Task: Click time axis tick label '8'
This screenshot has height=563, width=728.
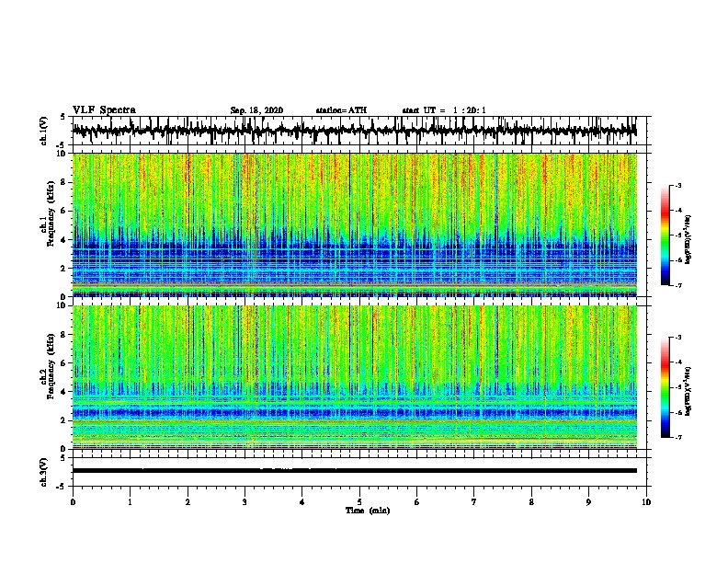Action: 531,502
